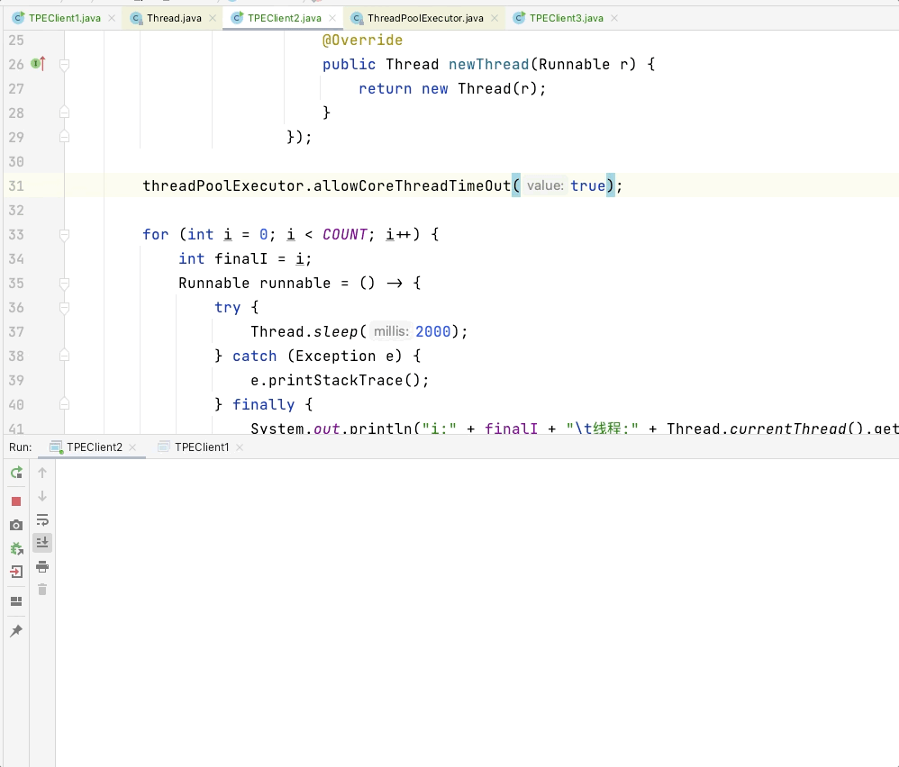This screenshot has height=767, width=899.
Task: Close the Thread.java tab
Action: tap(213, 18)
